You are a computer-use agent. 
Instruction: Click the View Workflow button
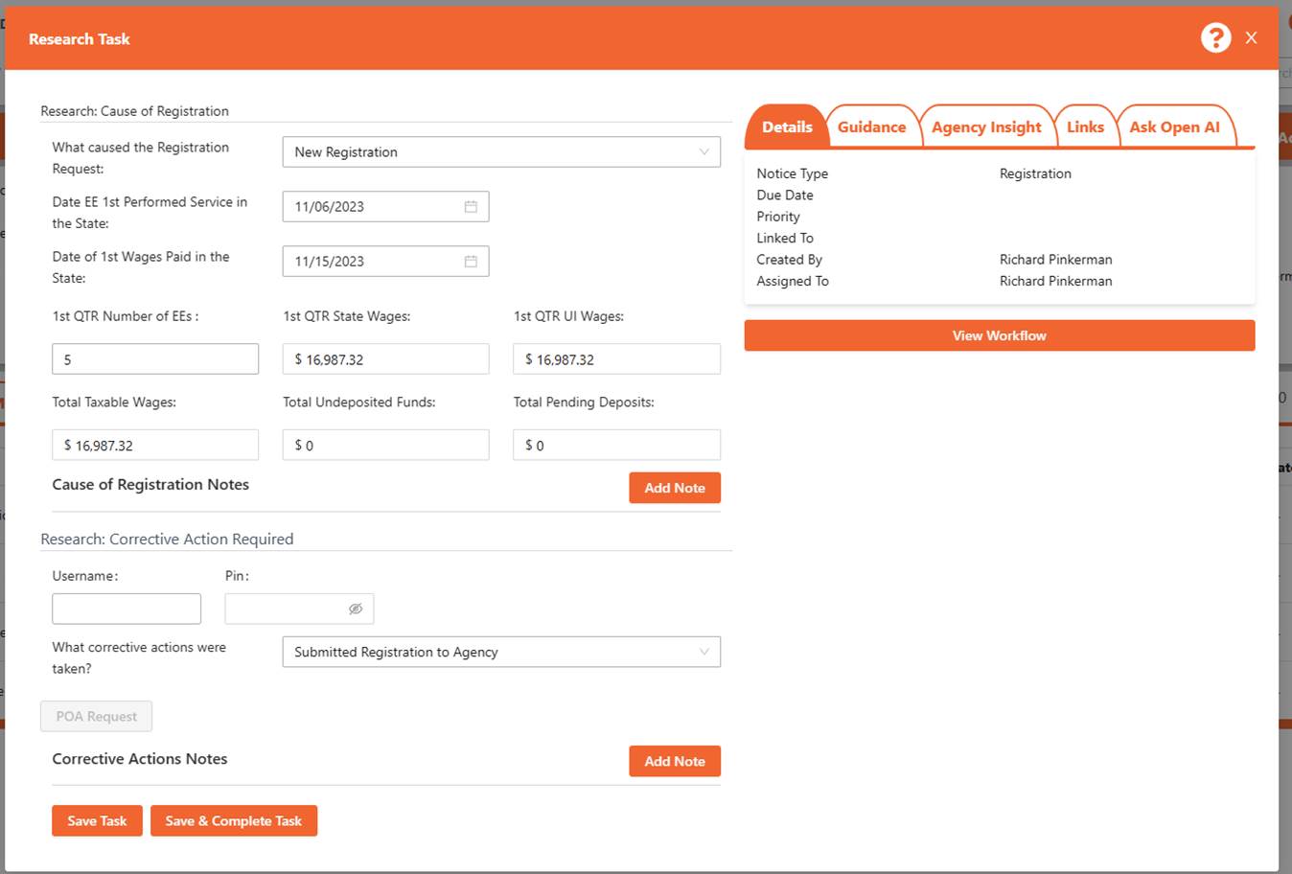coord(1000,335)
